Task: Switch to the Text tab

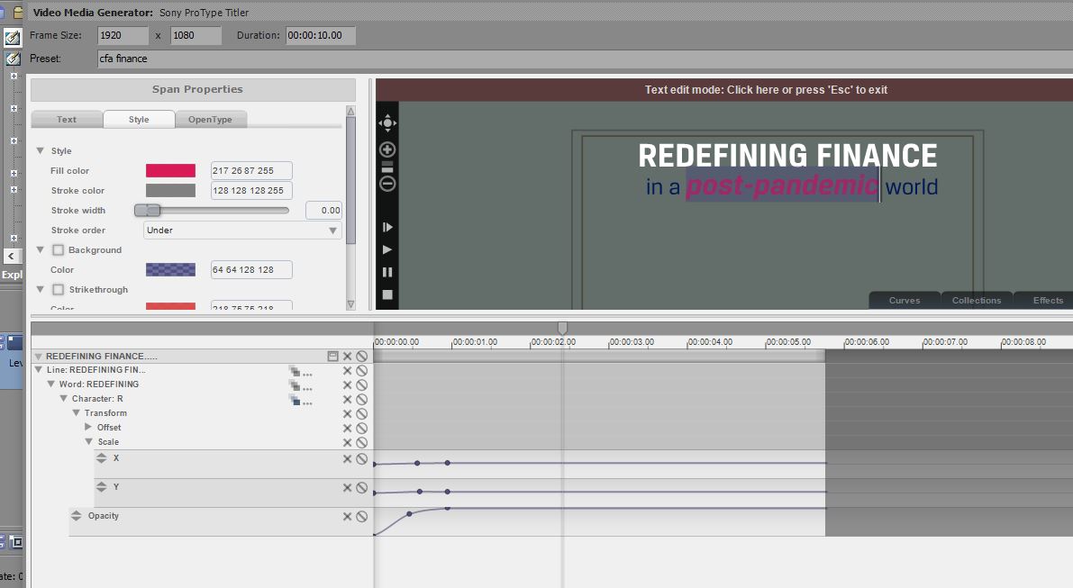Action: pyautogui.click(x=67, y=120)
